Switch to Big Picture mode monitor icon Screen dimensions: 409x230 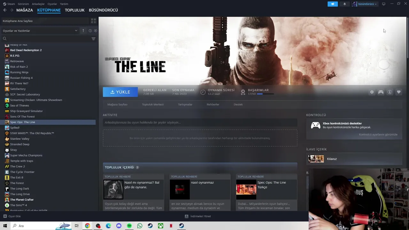[x=384, y=4]
